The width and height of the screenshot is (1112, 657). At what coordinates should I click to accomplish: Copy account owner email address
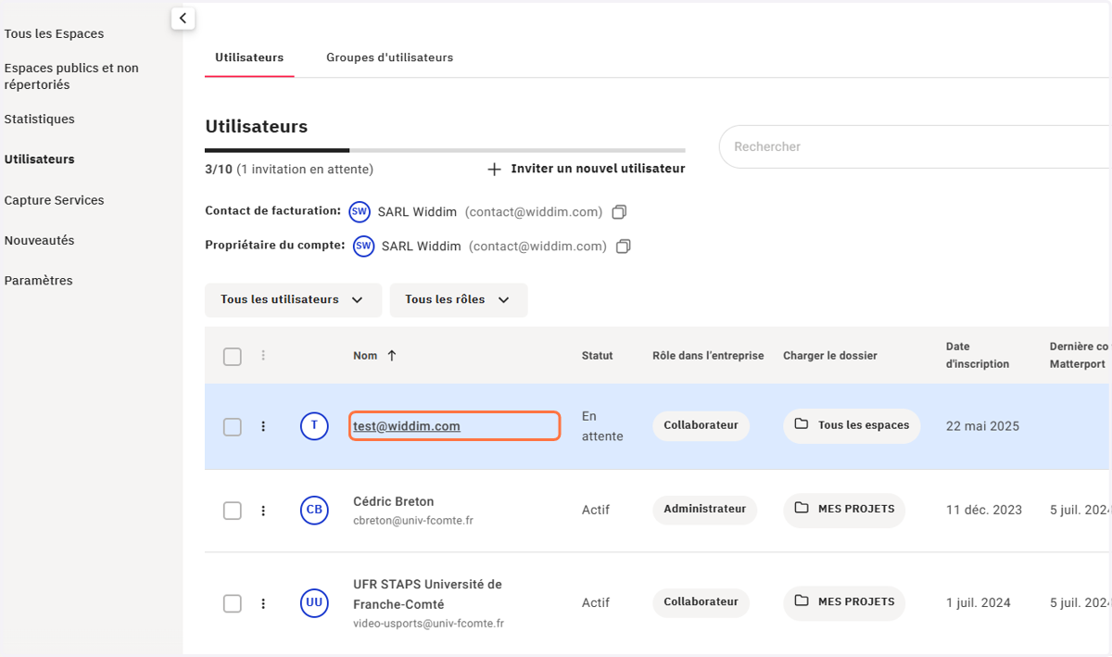[x=624, y=246]
